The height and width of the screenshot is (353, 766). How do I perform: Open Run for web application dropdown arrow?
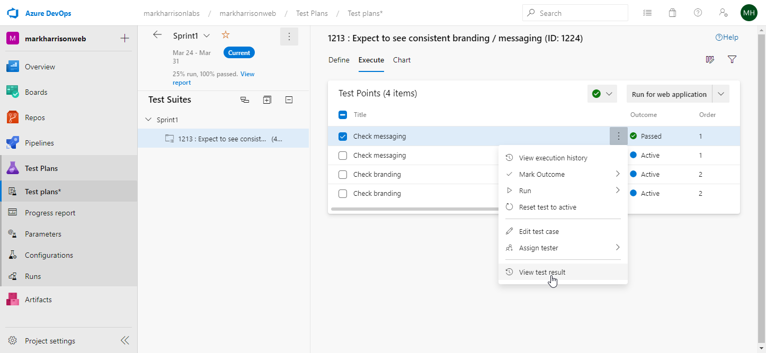pyautogui.click(x=720, y=94)
